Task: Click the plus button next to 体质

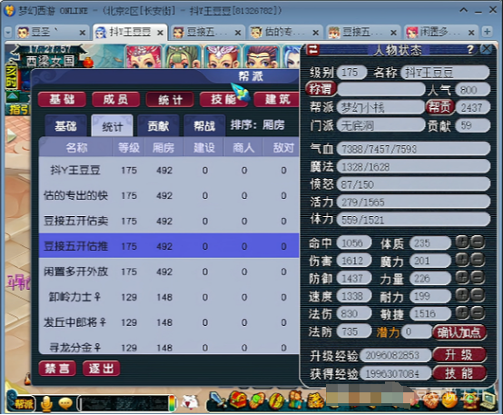Action: point(462,242)
